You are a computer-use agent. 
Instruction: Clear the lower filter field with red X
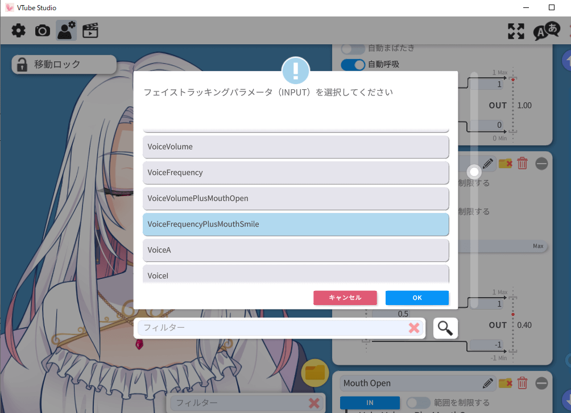[314, 403]
